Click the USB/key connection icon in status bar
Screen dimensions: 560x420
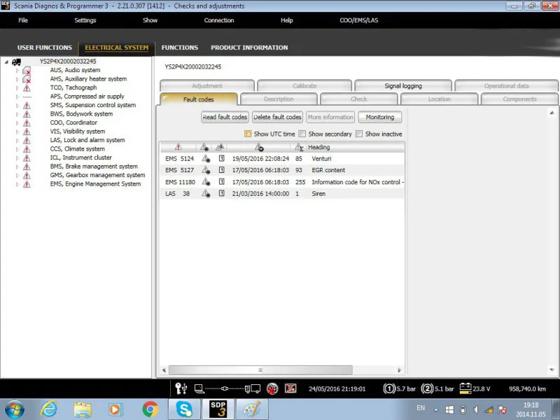click(181, 388)
